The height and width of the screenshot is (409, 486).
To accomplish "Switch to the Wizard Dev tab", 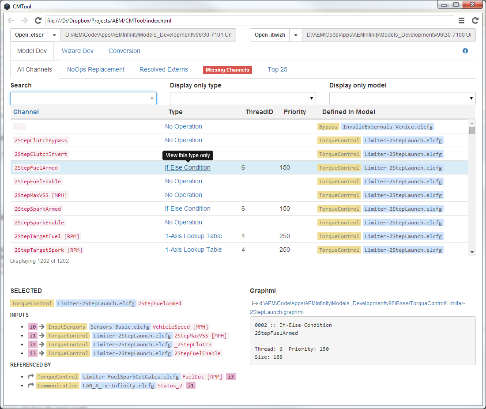I will [78, 51].
